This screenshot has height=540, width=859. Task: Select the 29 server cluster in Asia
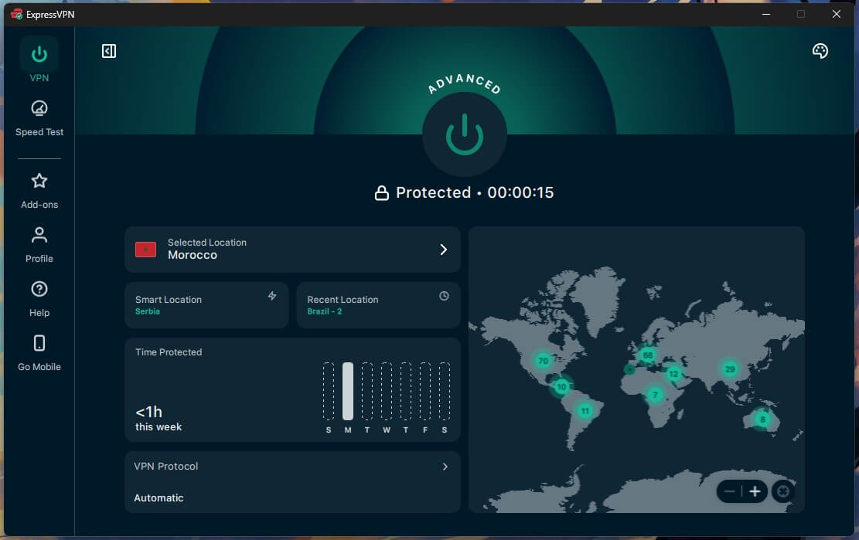pos(730,369)
